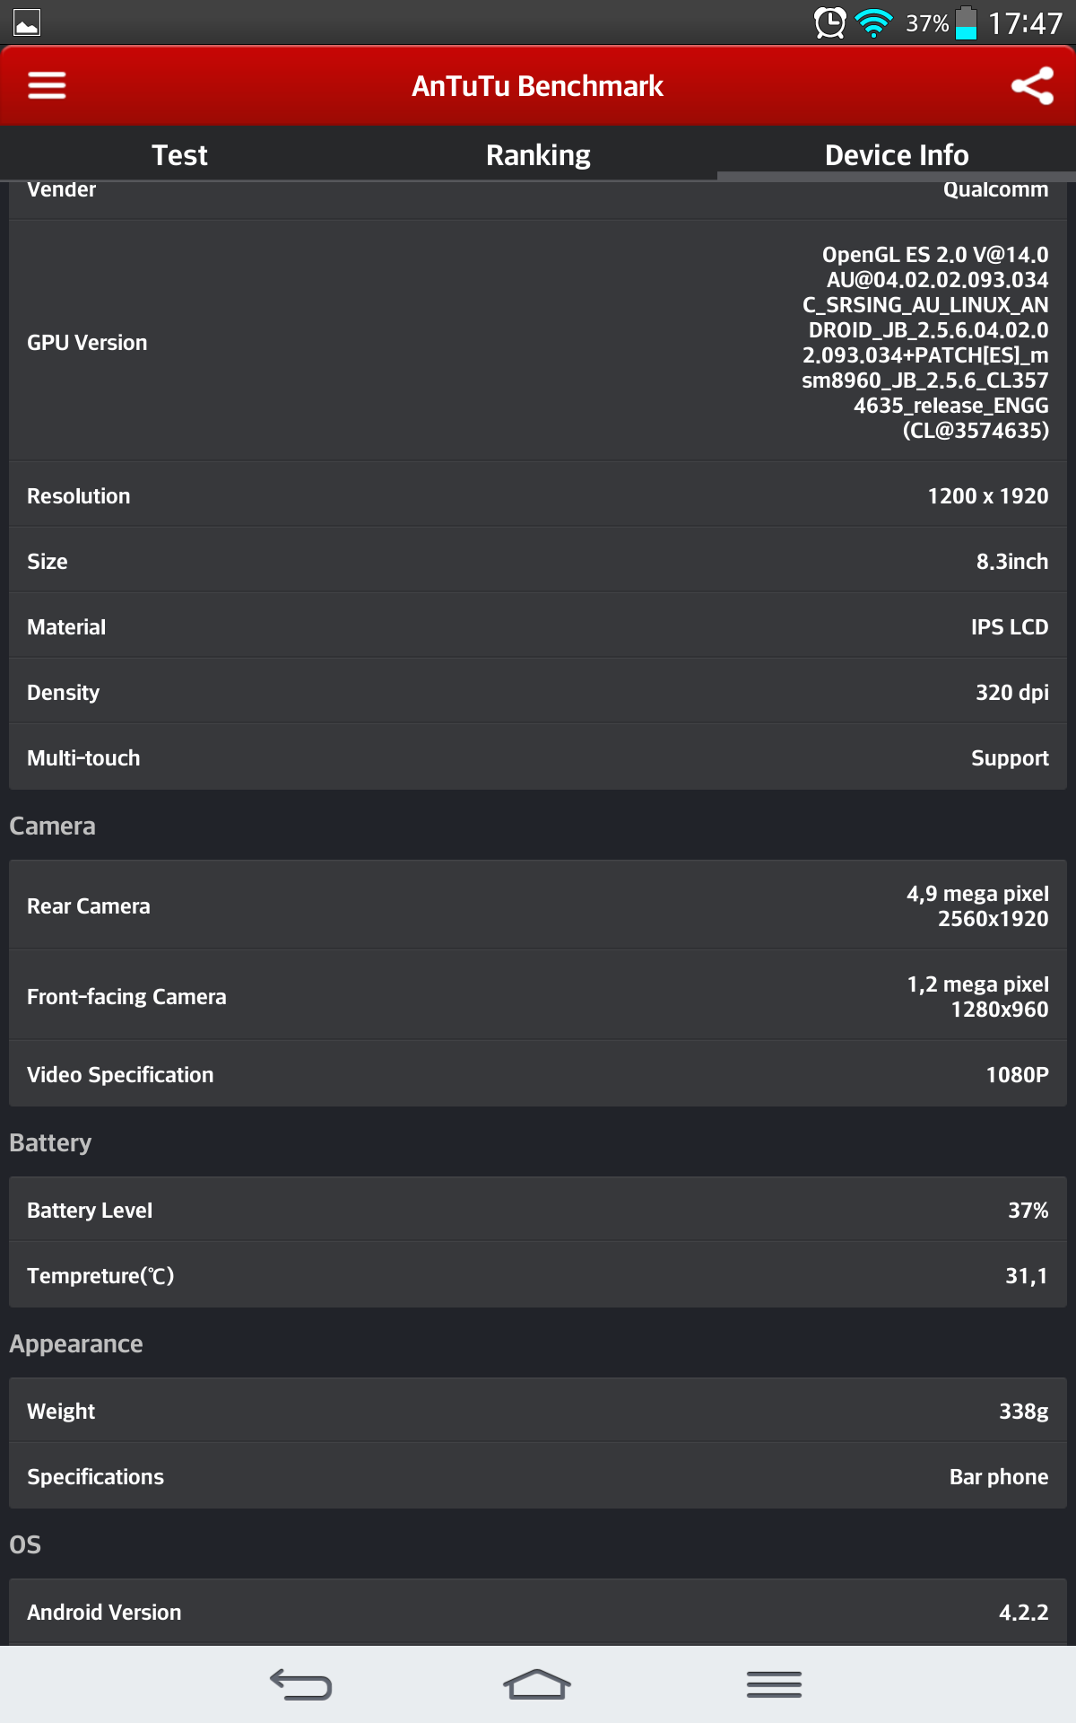Select the Front-facing Camera row
The height and width of the screenshot is (1723, 1076).
[x=538, y=996]
